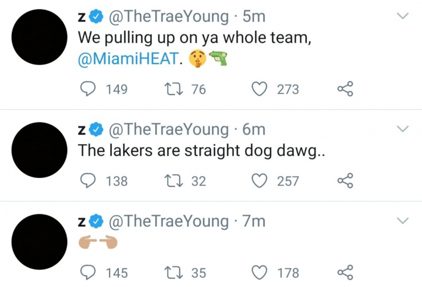Like the lakers straight dog tweet
The image size is (422, 287).
click(259, 181)
